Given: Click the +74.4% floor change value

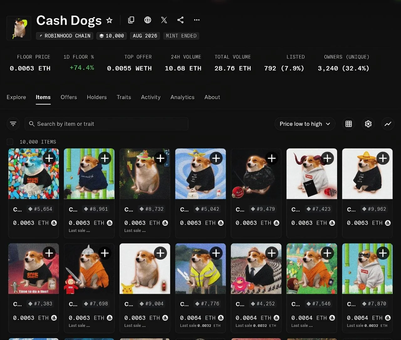Looking at the screenshot, I should pos(82,68).
